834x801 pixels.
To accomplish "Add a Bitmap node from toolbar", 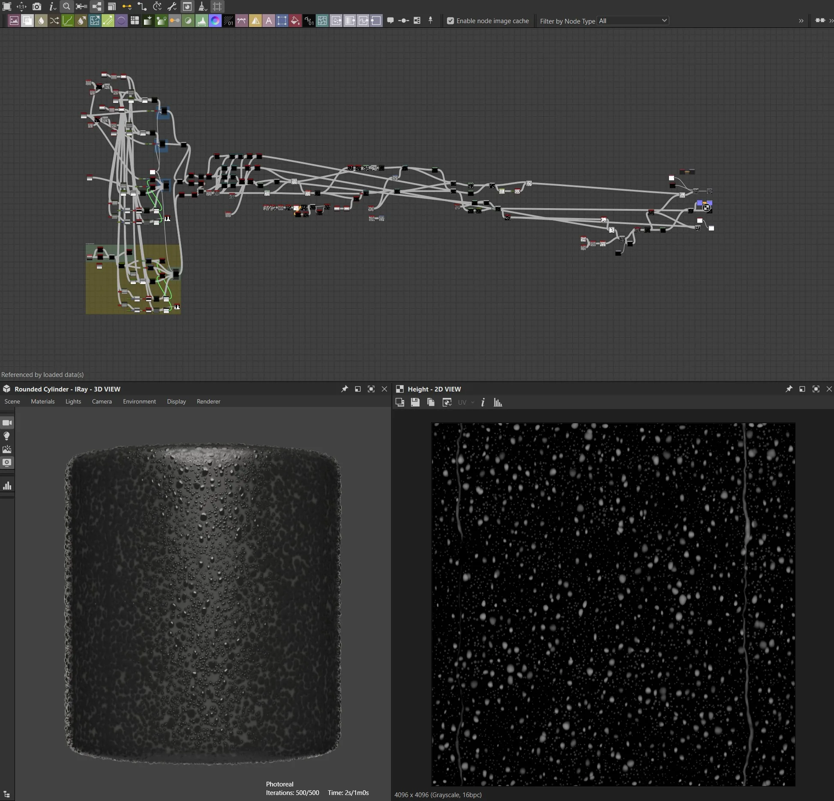I will 14,21.
